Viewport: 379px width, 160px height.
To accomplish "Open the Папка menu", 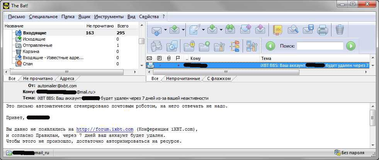I will 68,17.
